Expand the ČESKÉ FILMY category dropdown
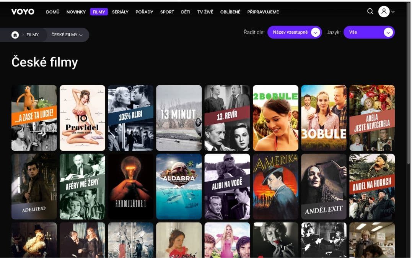This screenshot has height=258, width=412. [67, 35]
